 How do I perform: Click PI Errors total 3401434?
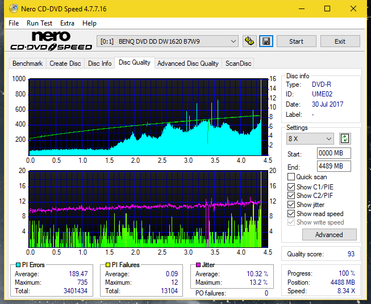[x=76, y=291]
